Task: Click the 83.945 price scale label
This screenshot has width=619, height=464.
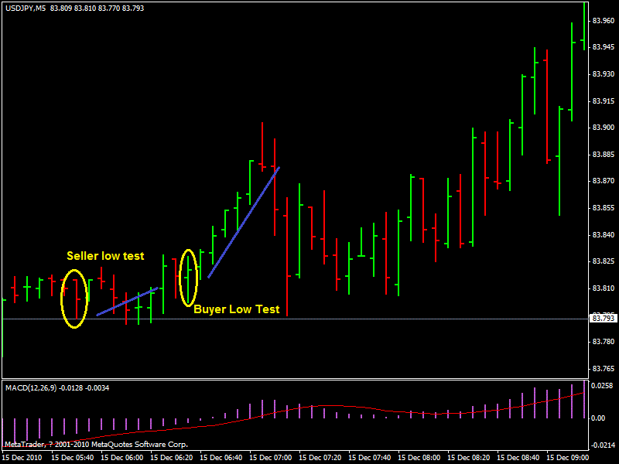Action: 604,47
